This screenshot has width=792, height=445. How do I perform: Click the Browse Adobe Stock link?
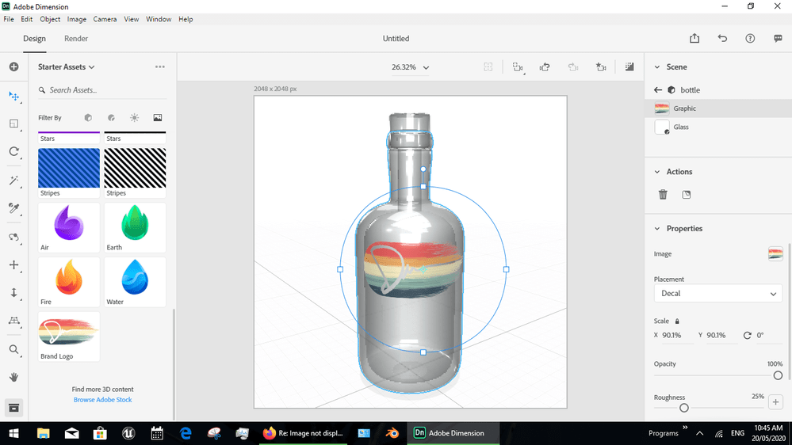(102, 400)
